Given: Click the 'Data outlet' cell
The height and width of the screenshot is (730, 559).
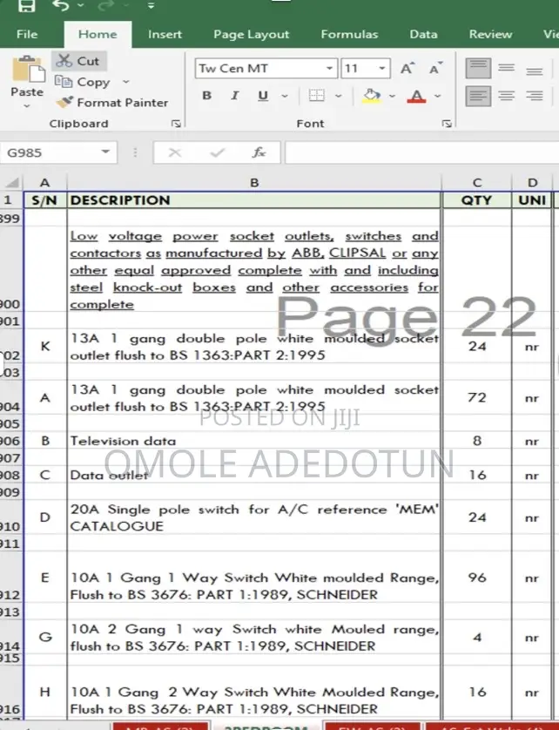Looking at the screenshot, I should pyautogui.click(x=254, y=476).
